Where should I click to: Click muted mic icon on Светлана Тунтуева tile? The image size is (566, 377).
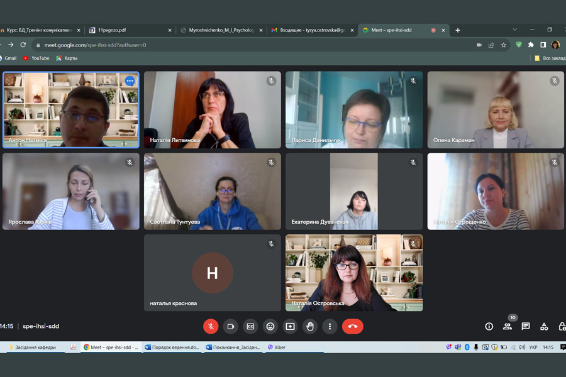pos(272,162)
